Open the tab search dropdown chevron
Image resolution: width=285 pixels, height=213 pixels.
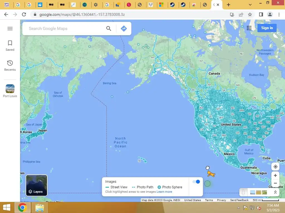(x=250, y=5)
